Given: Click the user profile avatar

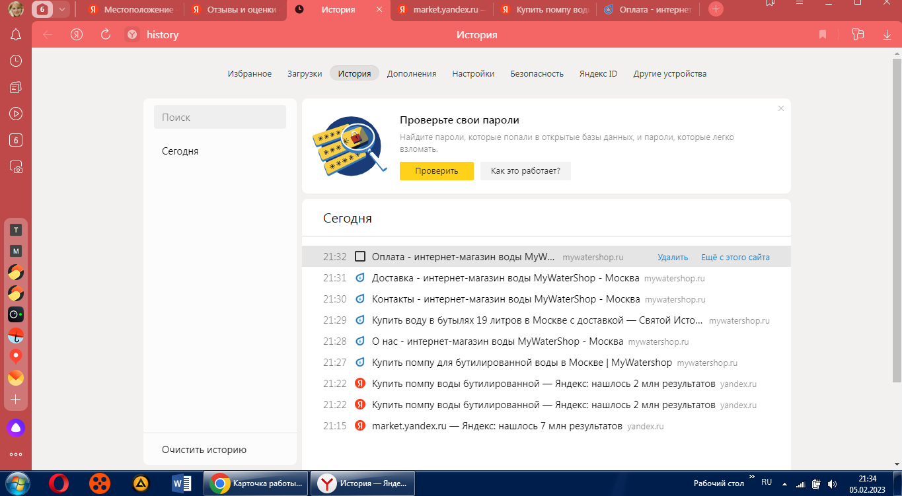Looking at the screenshot, I should 16,9.
